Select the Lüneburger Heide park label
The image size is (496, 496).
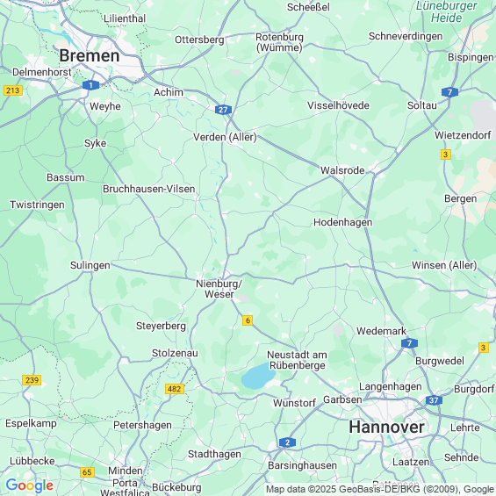(446, 11)
